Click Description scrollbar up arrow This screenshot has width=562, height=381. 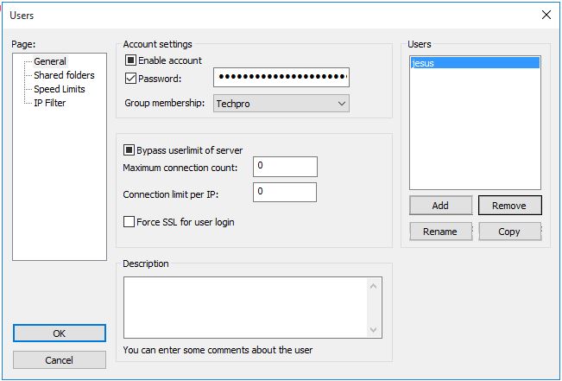click(374, 286)
